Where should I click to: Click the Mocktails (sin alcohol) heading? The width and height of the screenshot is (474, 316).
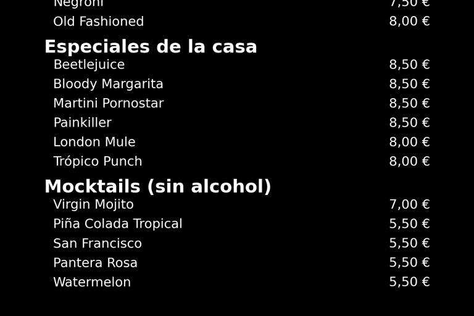(158, 186)
